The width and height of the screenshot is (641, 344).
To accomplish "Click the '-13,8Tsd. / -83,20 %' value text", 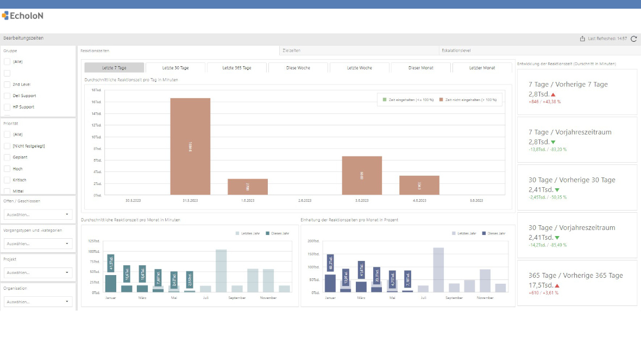I will coord(548,150).
